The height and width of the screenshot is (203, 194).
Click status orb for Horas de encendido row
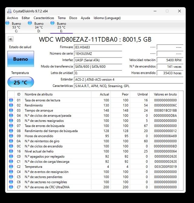11,136
